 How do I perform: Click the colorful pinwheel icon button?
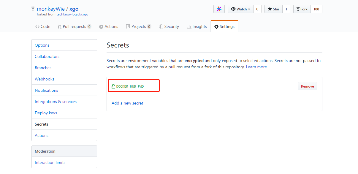tap(219, 9)
